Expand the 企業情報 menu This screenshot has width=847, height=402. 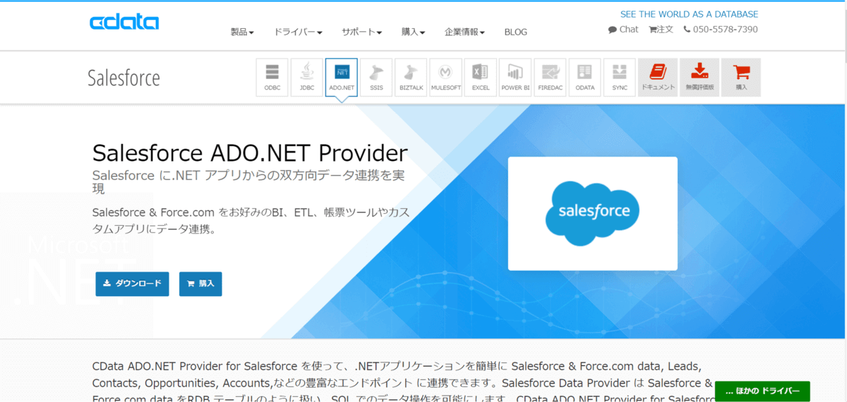point(464,32)
